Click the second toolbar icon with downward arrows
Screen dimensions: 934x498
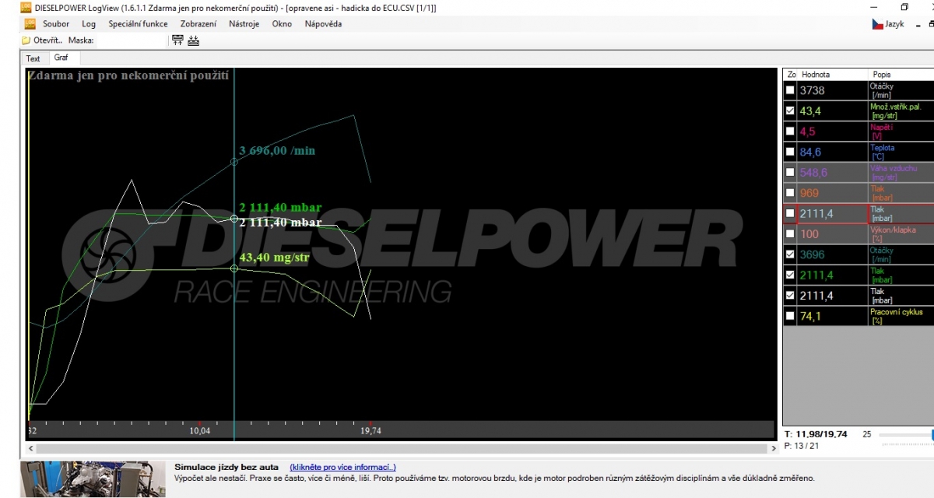pyautogui.click(x=193, y=40)
